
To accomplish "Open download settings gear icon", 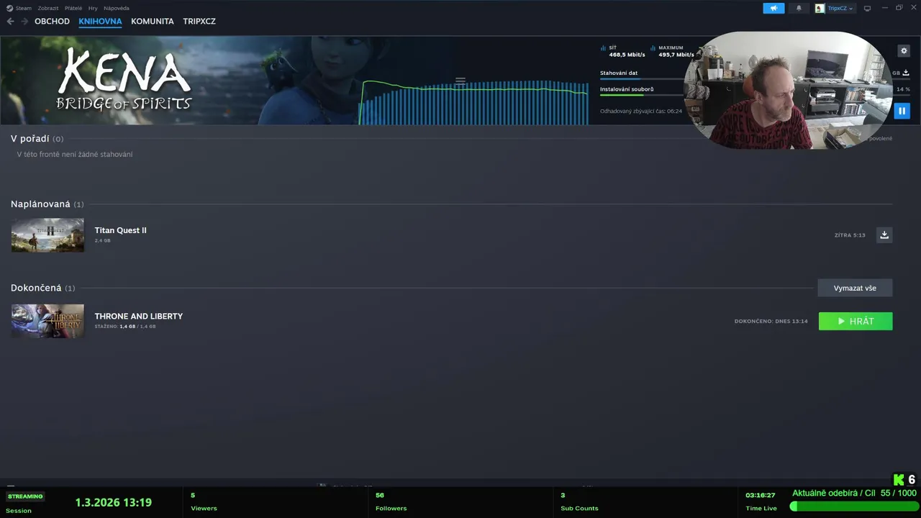I will click(x=904, y=51).
